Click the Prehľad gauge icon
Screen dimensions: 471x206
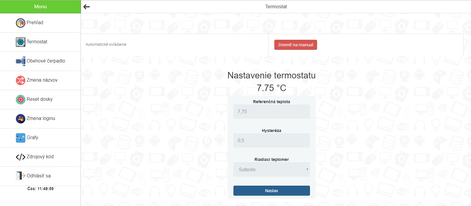(20, 23)
